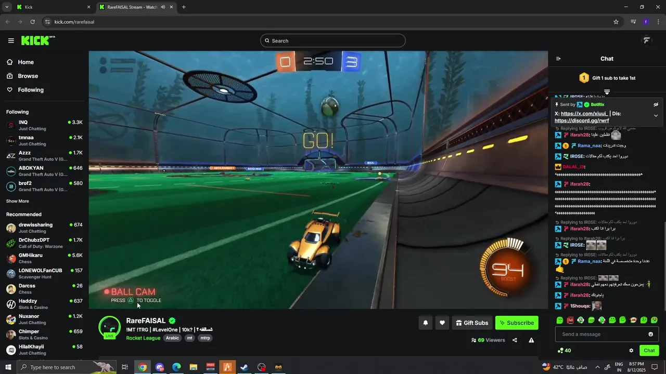
Task: Open Windows Start menu
Action: pyautogui.click(x=8, y=367)
